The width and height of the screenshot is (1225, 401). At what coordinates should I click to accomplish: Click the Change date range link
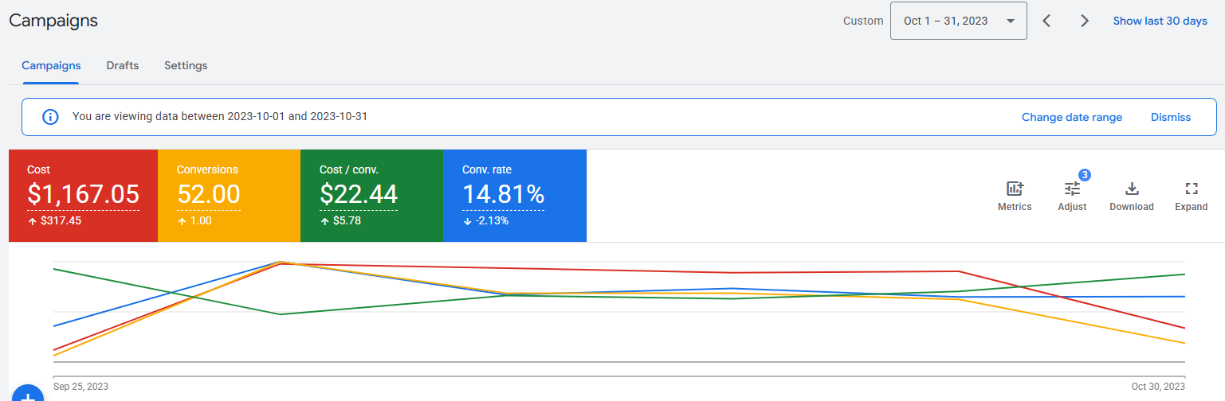point(1072,117)
